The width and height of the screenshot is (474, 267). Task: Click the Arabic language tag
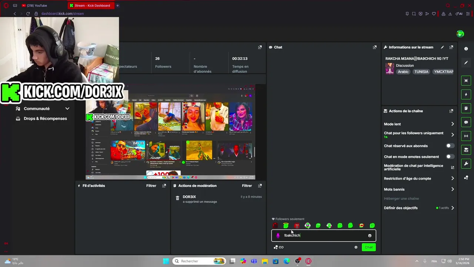pos(403,72)
